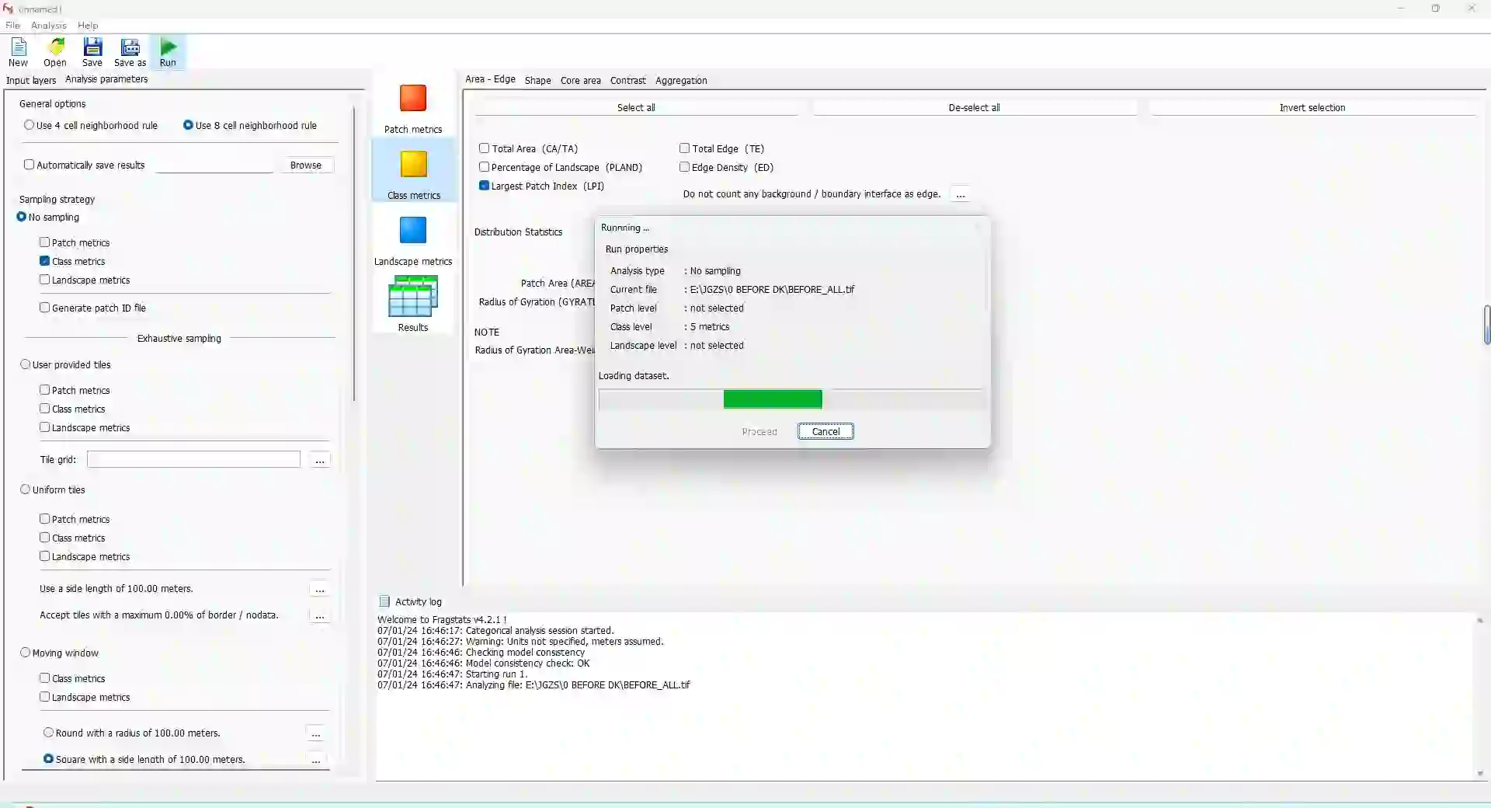Open the Patch metrics red icon
Image resolution: width=1491 pixels, height=808 pixels.
click(413, 99)
